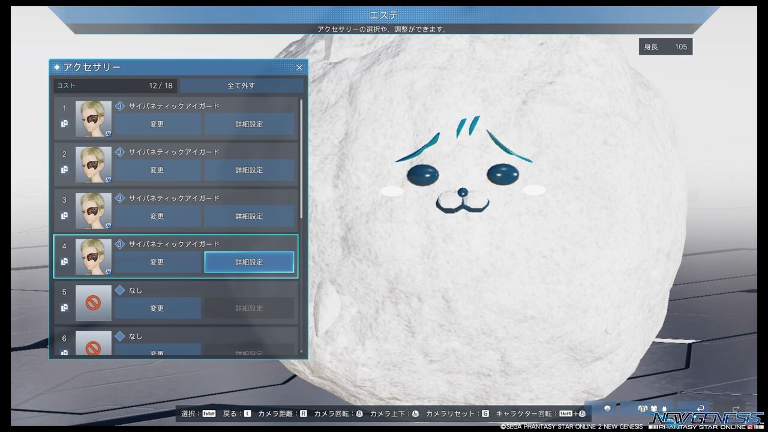Screen dimensions: 768x432
Task: Select the empty slot 6 thumbnail
Action: (94, 343)
